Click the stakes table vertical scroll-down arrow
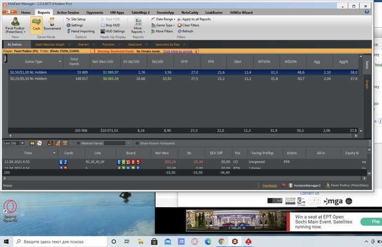The height and width of the screenshot is (247, 382). click(x=361, y=131)
